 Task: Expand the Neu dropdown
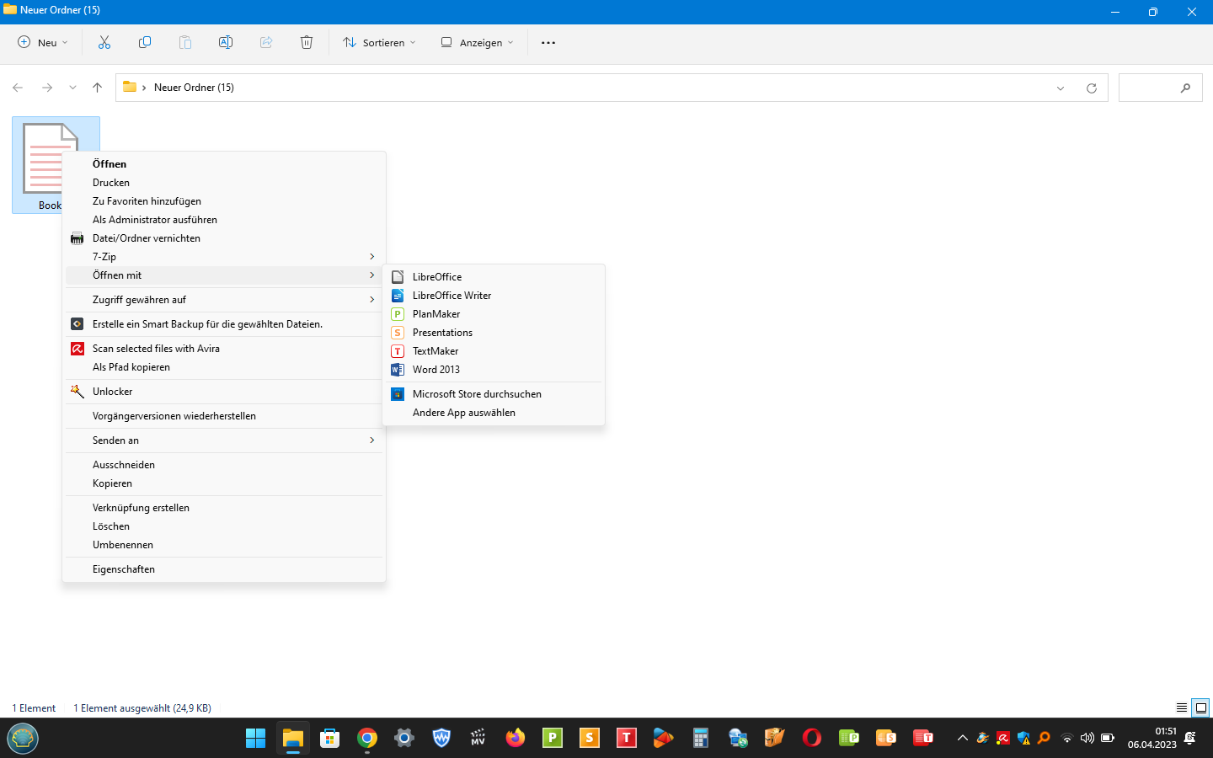point(43,42)
